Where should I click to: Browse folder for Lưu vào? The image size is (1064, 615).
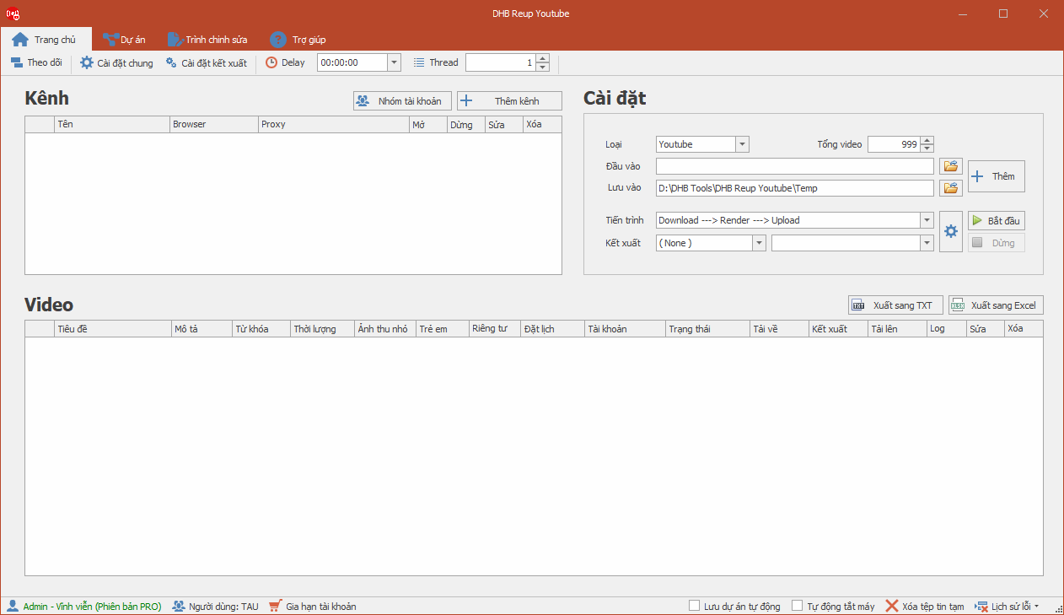pos(951,188)
